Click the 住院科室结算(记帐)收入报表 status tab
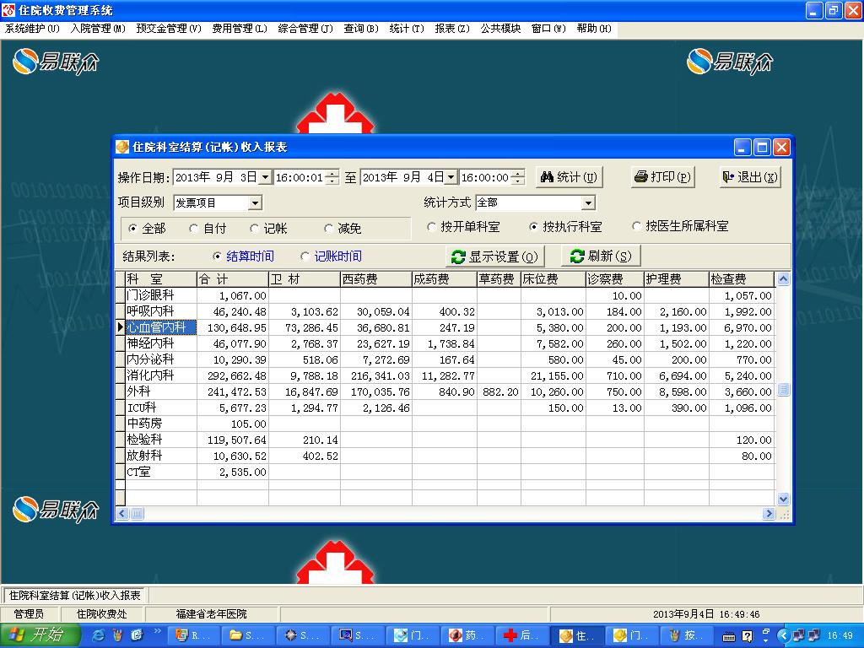Image resolution: width=864 pixels, height=648 pixels. tap(75, 596)
